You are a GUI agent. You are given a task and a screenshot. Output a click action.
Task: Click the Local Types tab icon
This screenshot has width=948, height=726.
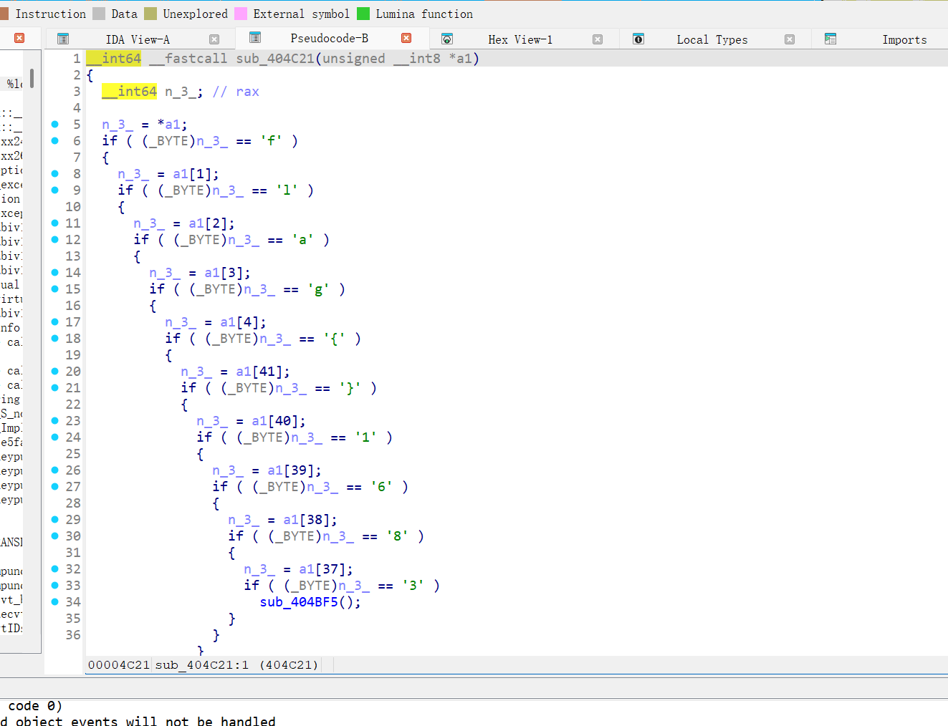[x=638, y=39]
